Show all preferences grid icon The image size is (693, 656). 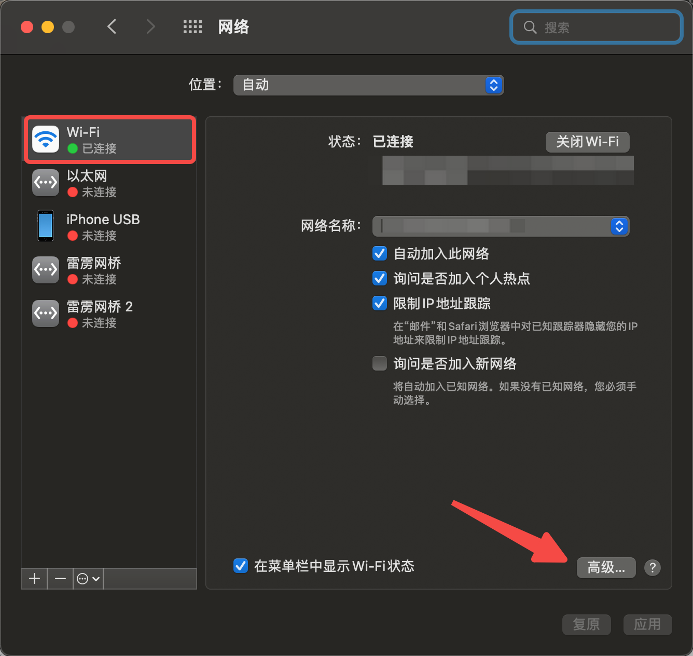point(192,27)
